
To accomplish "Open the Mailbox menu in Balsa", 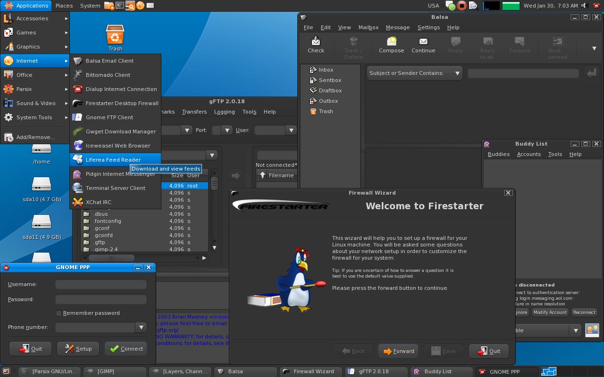I will [x=369, y=27].
